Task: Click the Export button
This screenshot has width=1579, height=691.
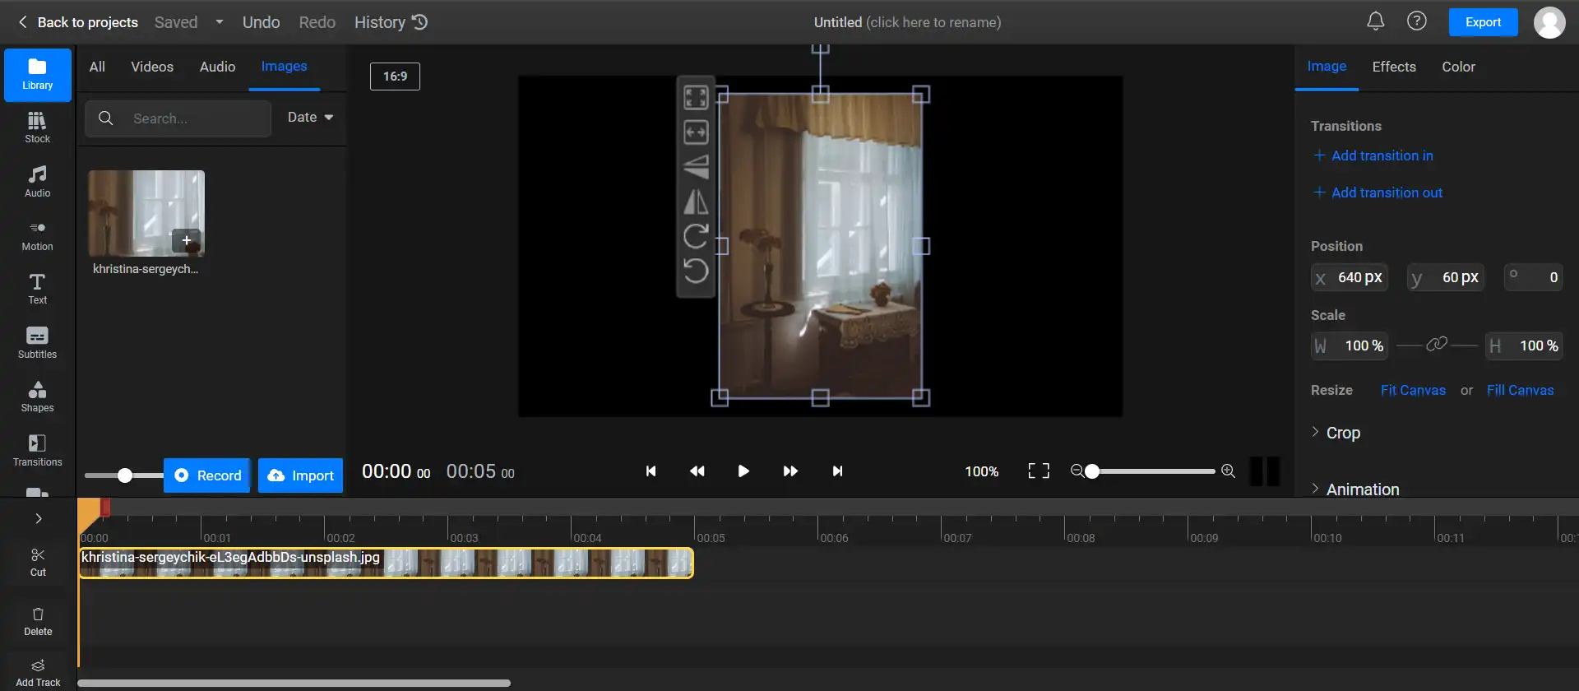Action: (x=1483, y=22)
